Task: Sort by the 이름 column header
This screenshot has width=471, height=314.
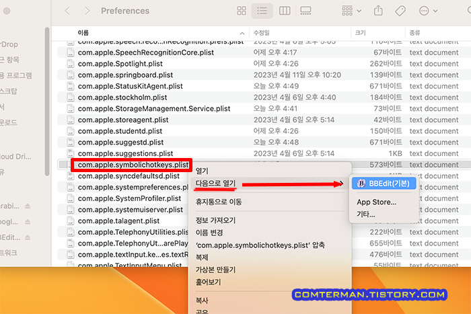Action: [x=83, y=33]
